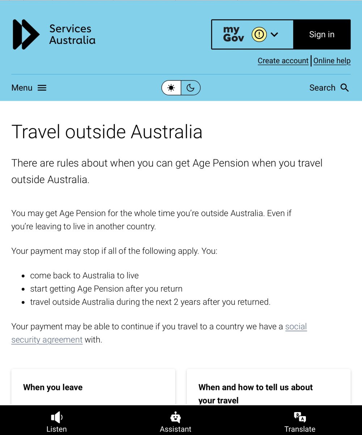Click the Search magnifying glass icon
Viewport: 362px width, 435px height.
tap(345, 88)
